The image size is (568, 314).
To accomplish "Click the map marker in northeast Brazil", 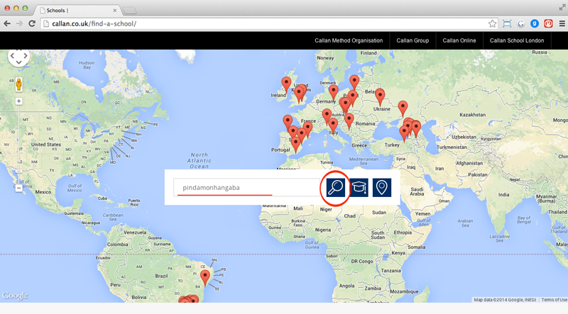I will 205,279.
